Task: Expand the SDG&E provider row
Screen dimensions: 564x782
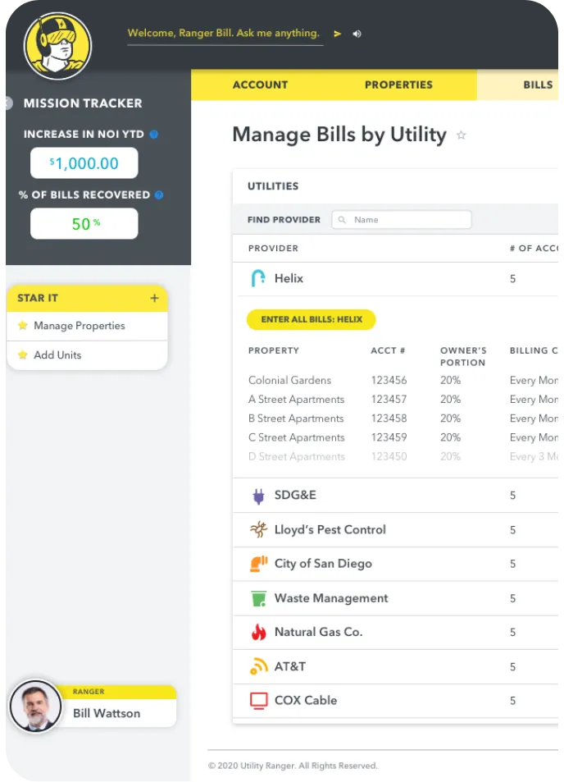Action: 395,496
